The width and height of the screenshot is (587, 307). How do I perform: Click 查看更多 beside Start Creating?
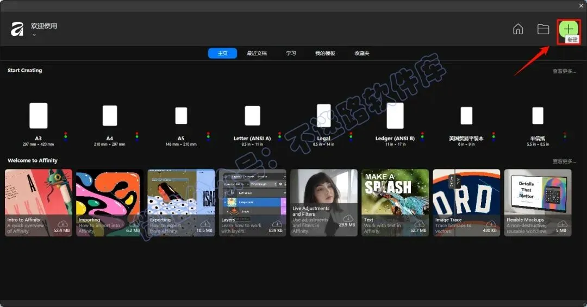tap(564, 71)
